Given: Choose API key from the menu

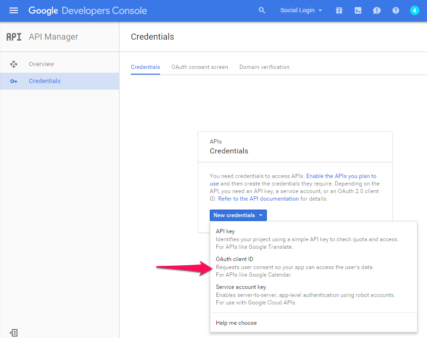Looking at the screenshot, I should pos(314,239).
